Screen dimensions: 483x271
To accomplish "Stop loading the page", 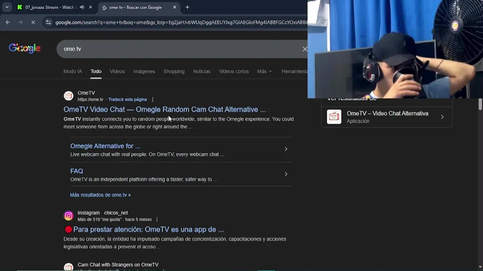I will [x=33, y=23].
